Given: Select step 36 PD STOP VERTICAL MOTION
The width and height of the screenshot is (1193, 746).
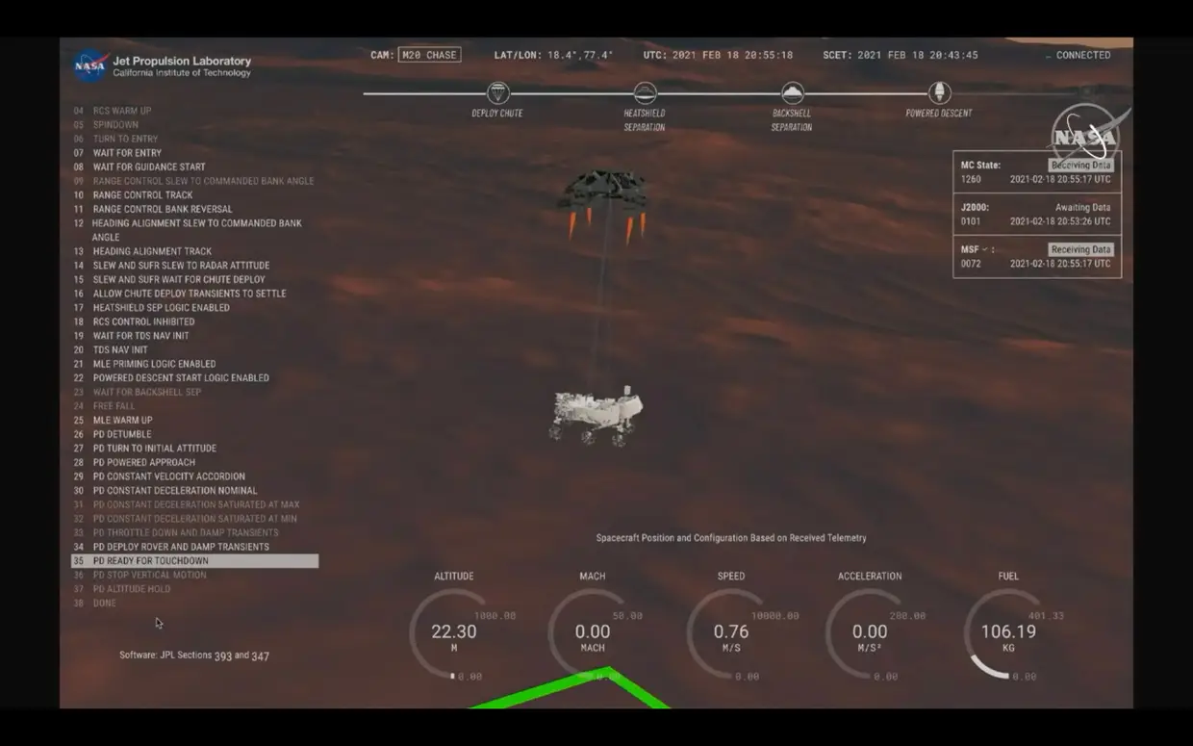Looking at the screenshot, I should (x=140, y=575).
